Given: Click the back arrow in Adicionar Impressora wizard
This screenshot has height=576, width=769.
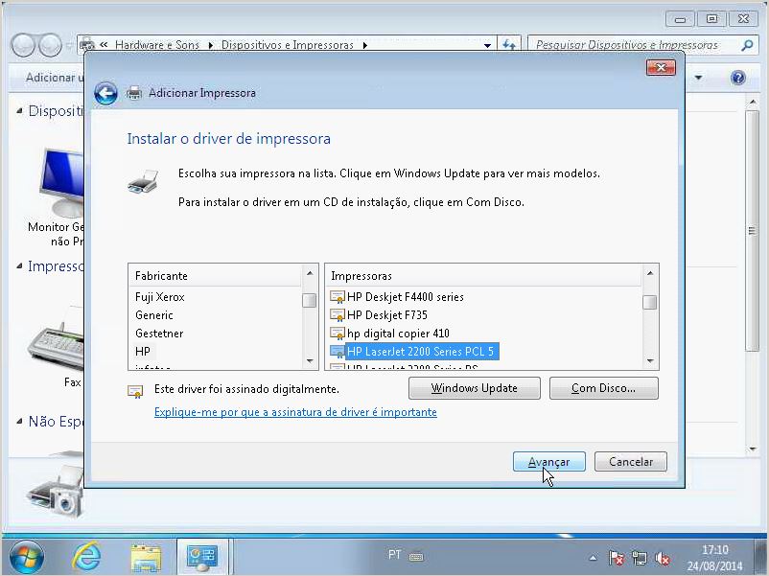Looking at the screenshot, I should (x=105, y=93).
